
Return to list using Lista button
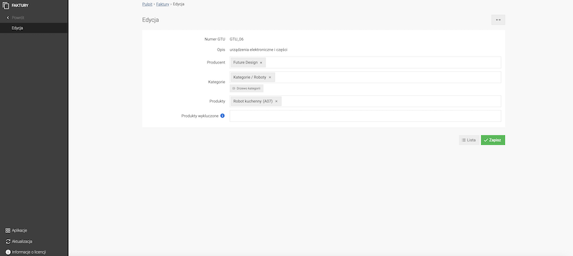click(469, 140)
